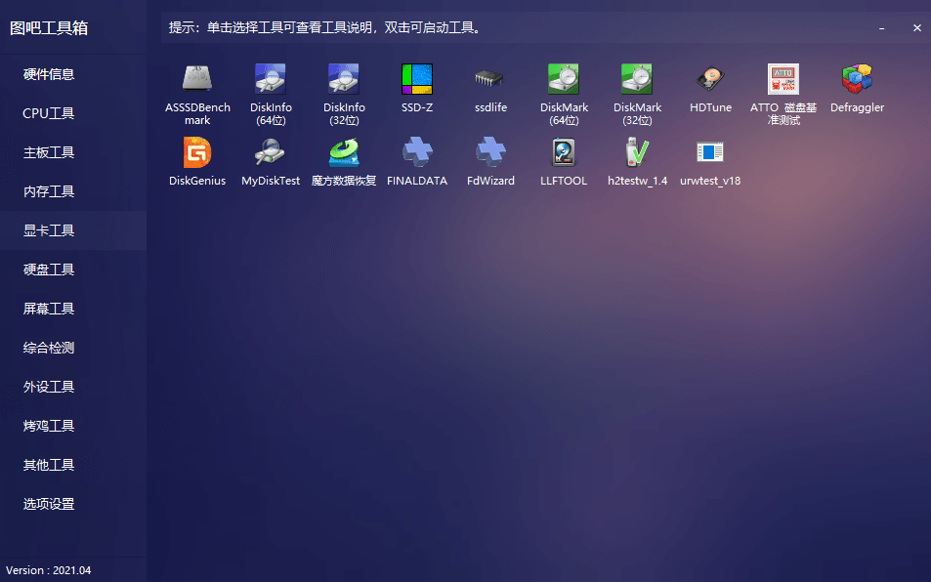Select DiskInfo (64位) tool icon
This screenshot has width=931, height=582.
coord(271,79)
